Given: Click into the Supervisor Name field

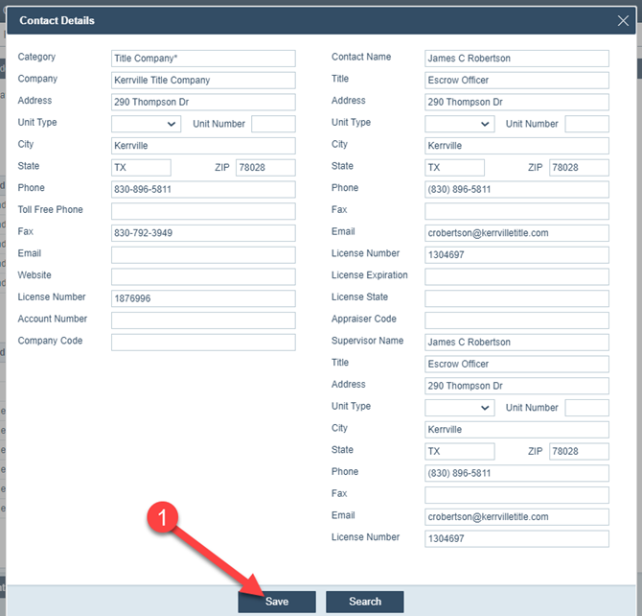Looking at the screenshot, I should click(x=516, y=343).
